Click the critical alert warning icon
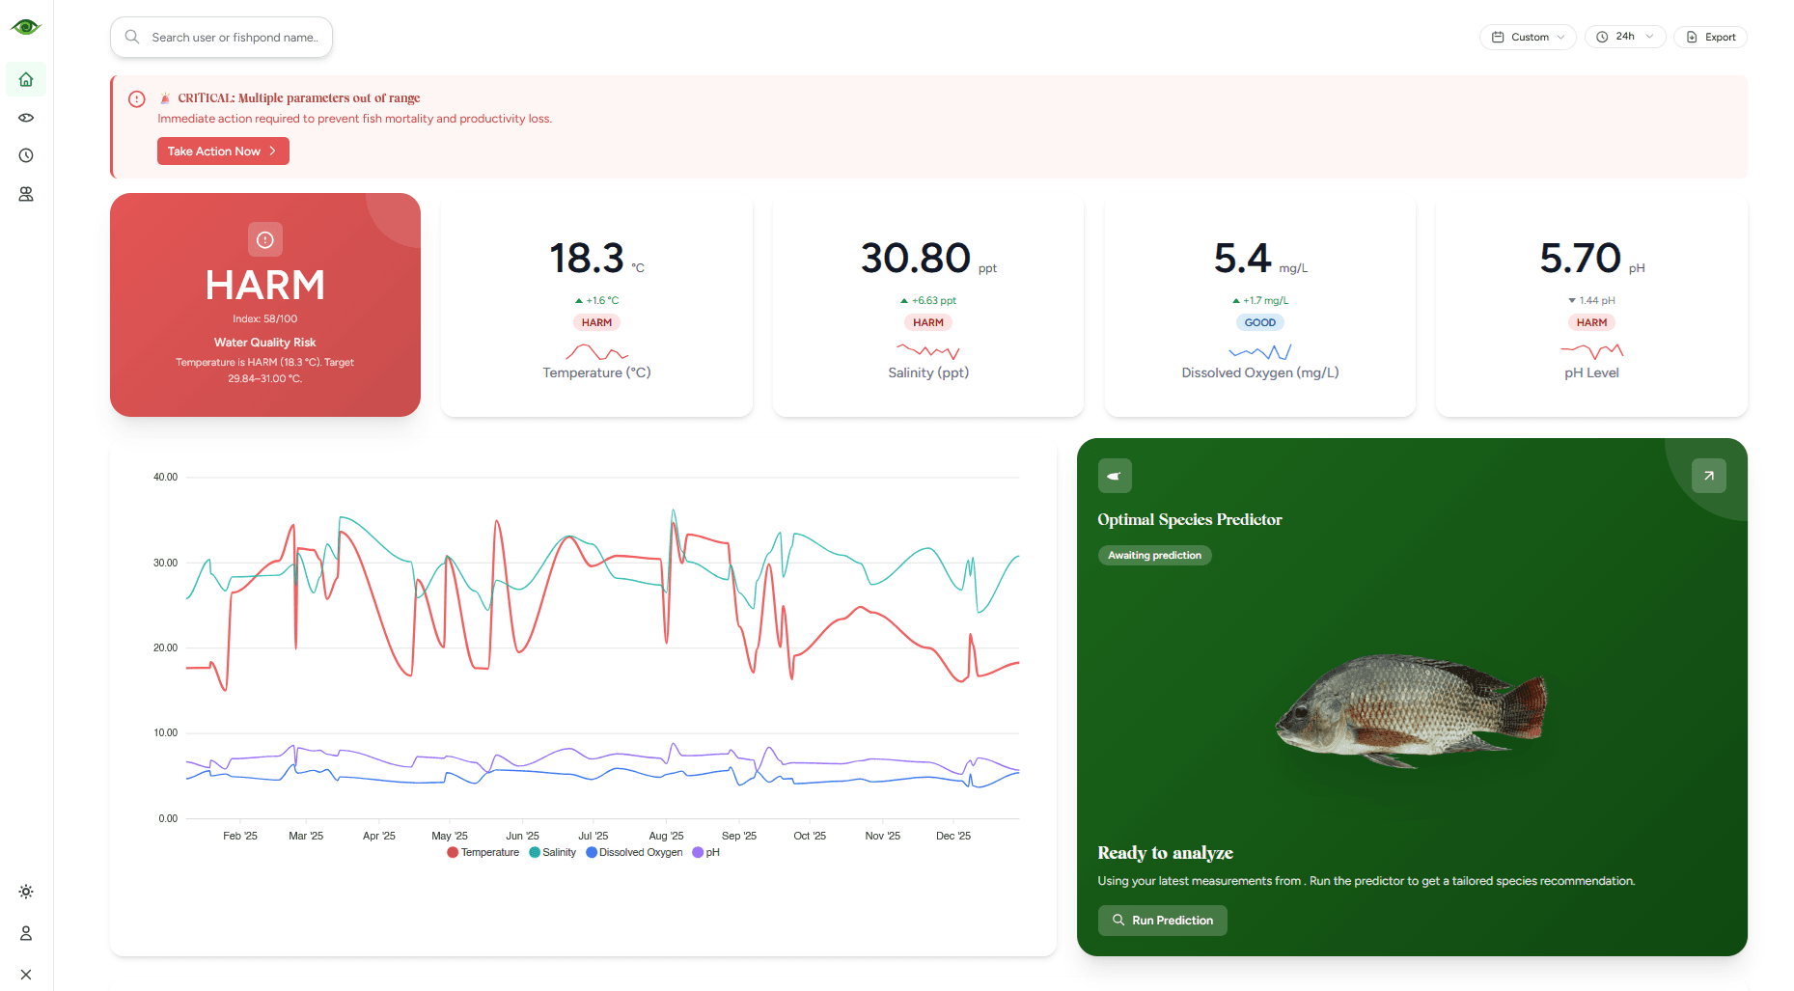Image resolution: width=1794 pixels, height=991 pixels. pos(137,98)
